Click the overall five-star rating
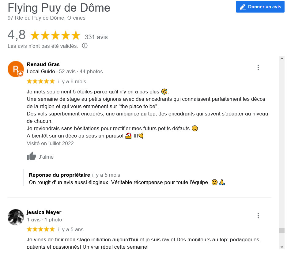 [55, 35]
